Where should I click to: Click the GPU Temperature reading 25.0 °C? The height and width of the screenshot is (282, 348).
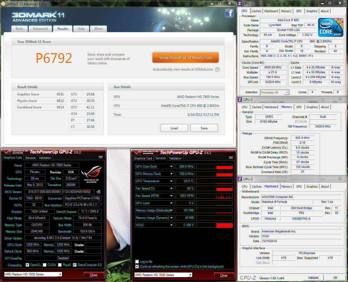[185, 181]
